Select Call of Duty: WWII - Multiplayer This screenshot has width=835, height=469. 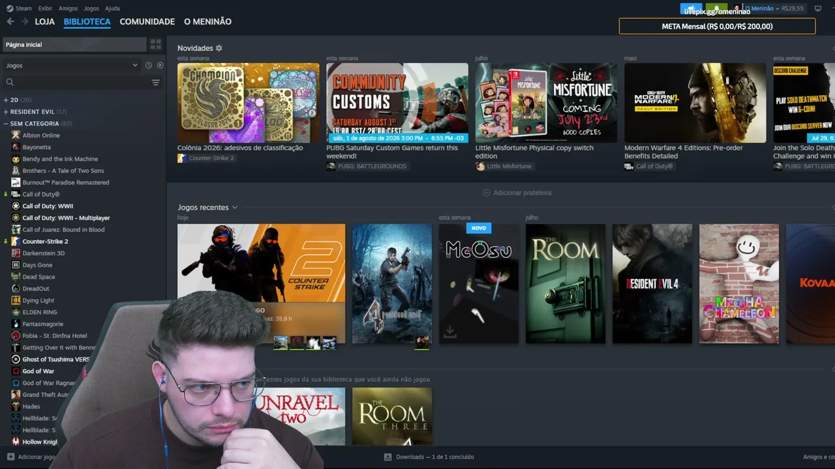(x=66, y=218)
